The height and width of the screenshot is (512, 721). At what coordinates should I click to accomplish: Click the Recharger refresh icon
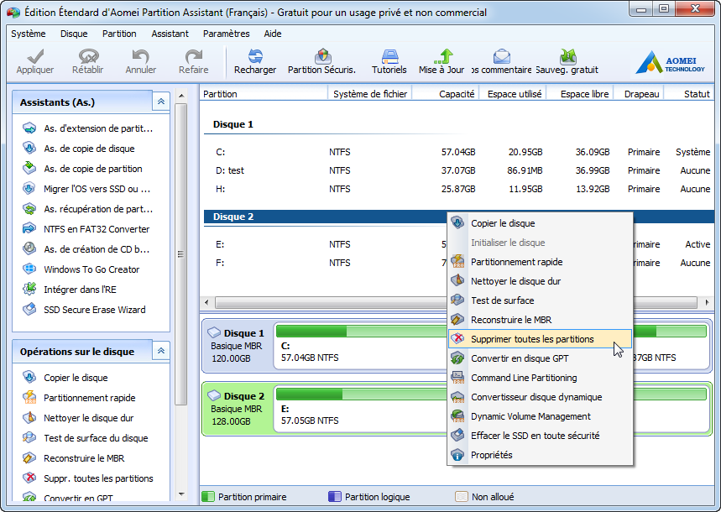point(255,56)
